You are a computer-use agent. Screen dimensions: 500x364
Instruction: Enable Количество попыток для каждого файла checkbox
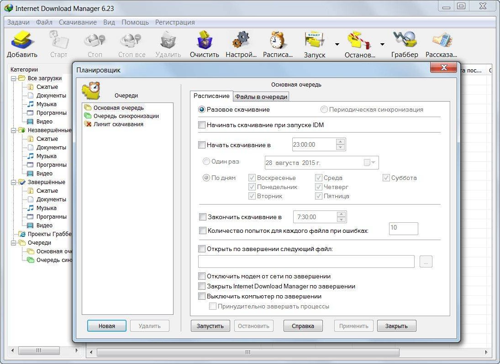[202, 231]
